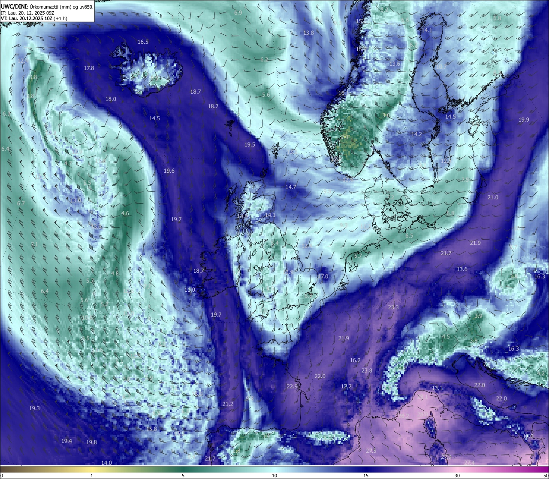Click the 6.7 value label
Viewport: 549px width, 479px height.
pyautogui.click(x=21, y=203)
